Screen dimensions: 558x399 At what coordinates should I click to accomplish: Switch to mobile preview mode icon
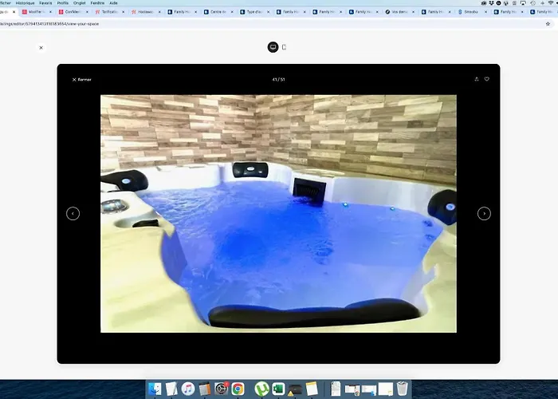point(284,47)
